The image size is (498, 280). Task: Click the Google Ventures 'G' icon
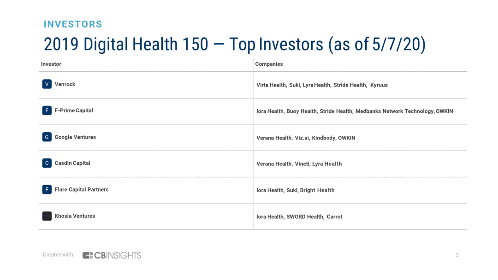(47, 137)
